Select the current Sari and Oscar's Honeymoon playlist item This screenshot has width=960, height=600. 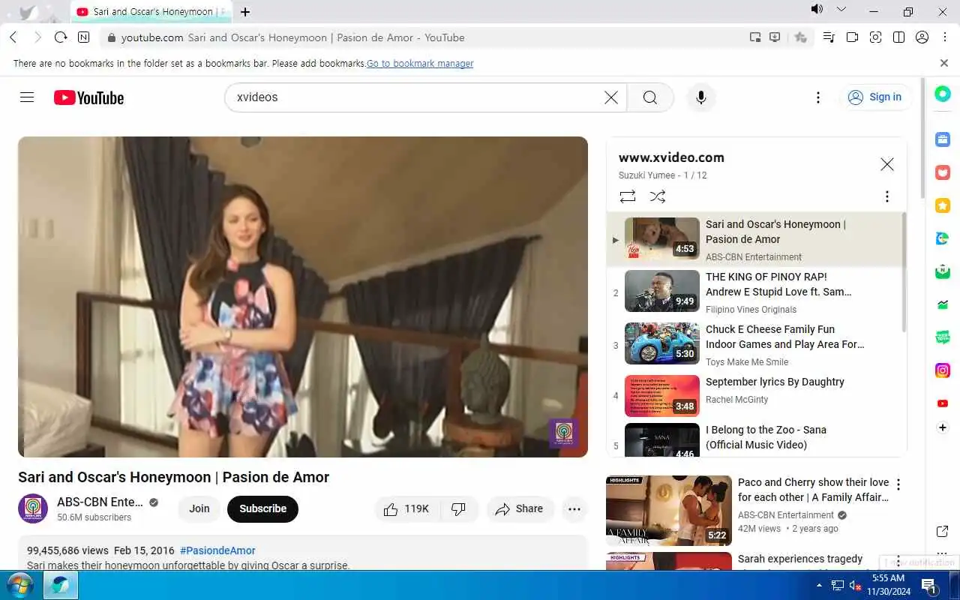click(754, 239)
